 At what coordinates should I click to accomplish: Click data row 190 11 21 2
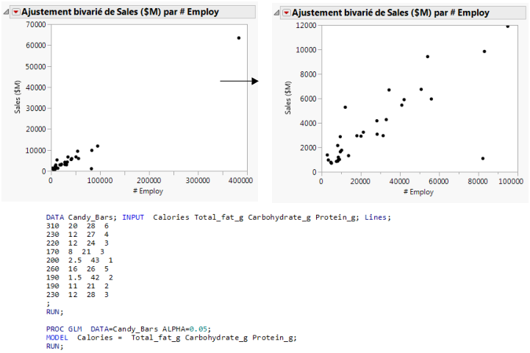[77, 286]
